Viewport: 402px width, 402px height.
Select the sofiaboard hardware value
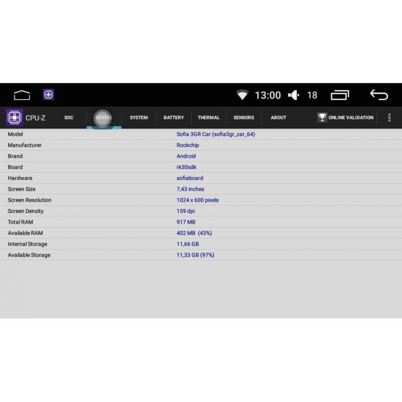pyautogui.click(x=190, y=178)
